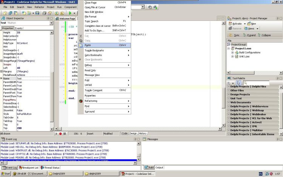Switch to the Design tab
Image resolution: width=283 pixels, height=177 pixels.
133,134
